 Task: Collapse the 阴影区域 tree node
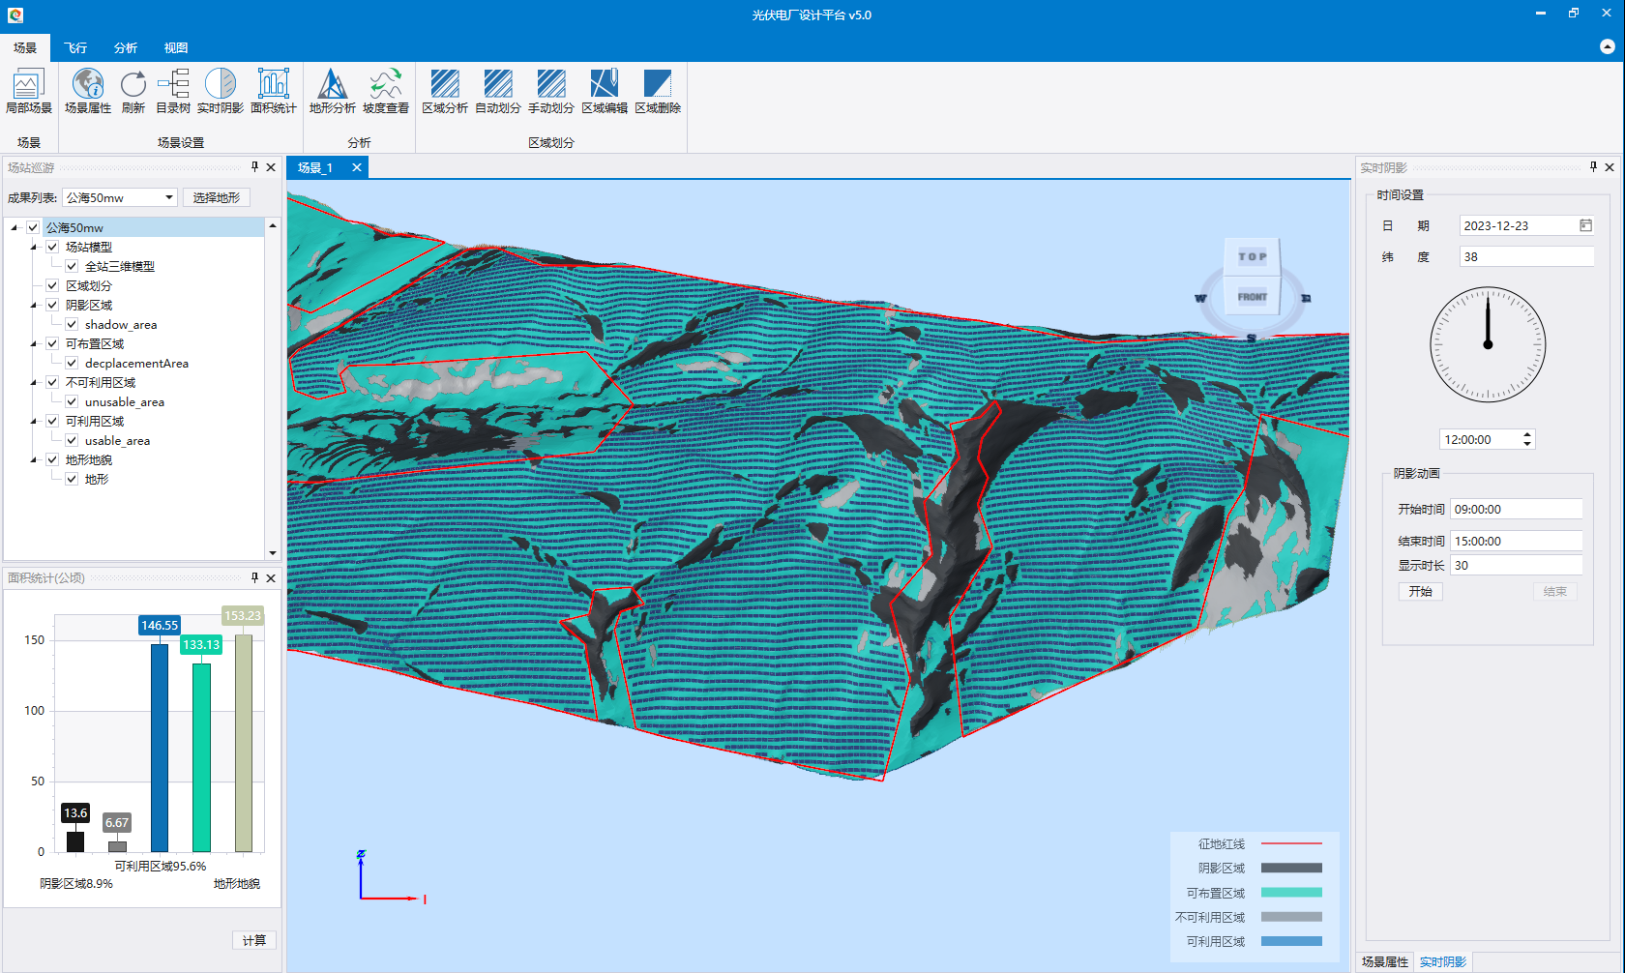click(34, 306)
